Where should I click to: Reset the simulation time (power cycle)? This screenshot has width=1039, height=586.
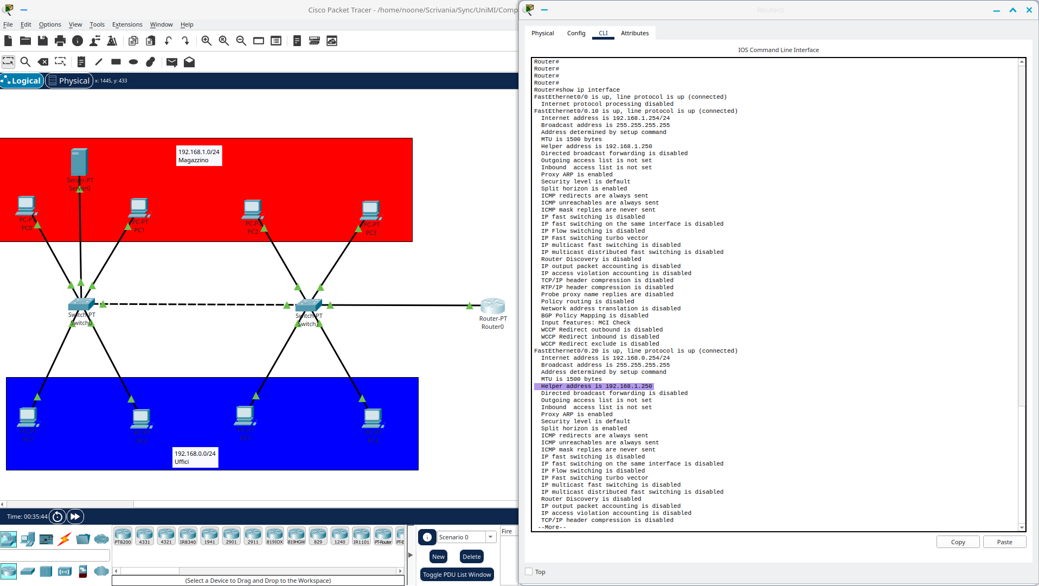click(x=57, y=517)
